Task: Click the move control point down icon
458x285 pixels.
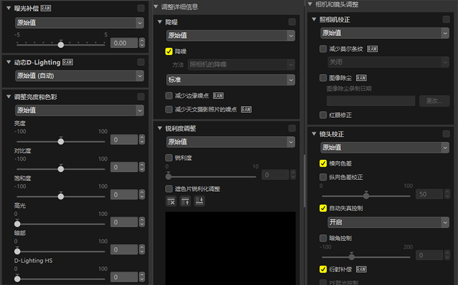Action: click(200, 201)
